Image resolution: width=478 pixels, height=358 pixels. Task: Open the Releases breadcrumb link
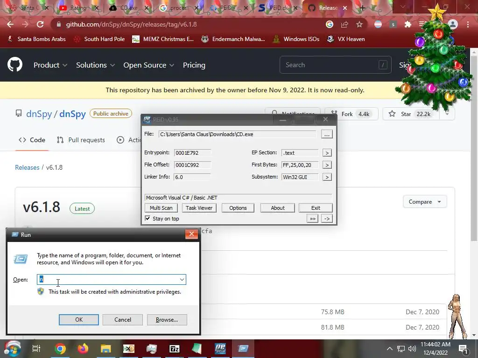(27, 167)
